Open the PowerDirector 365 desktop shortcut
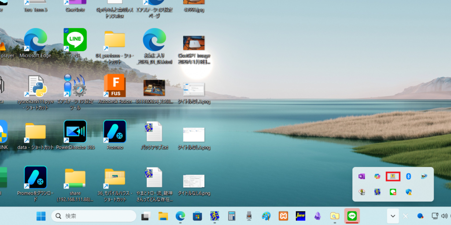The image size is (451, 225). pyautogui.click(x=75, y=132)
